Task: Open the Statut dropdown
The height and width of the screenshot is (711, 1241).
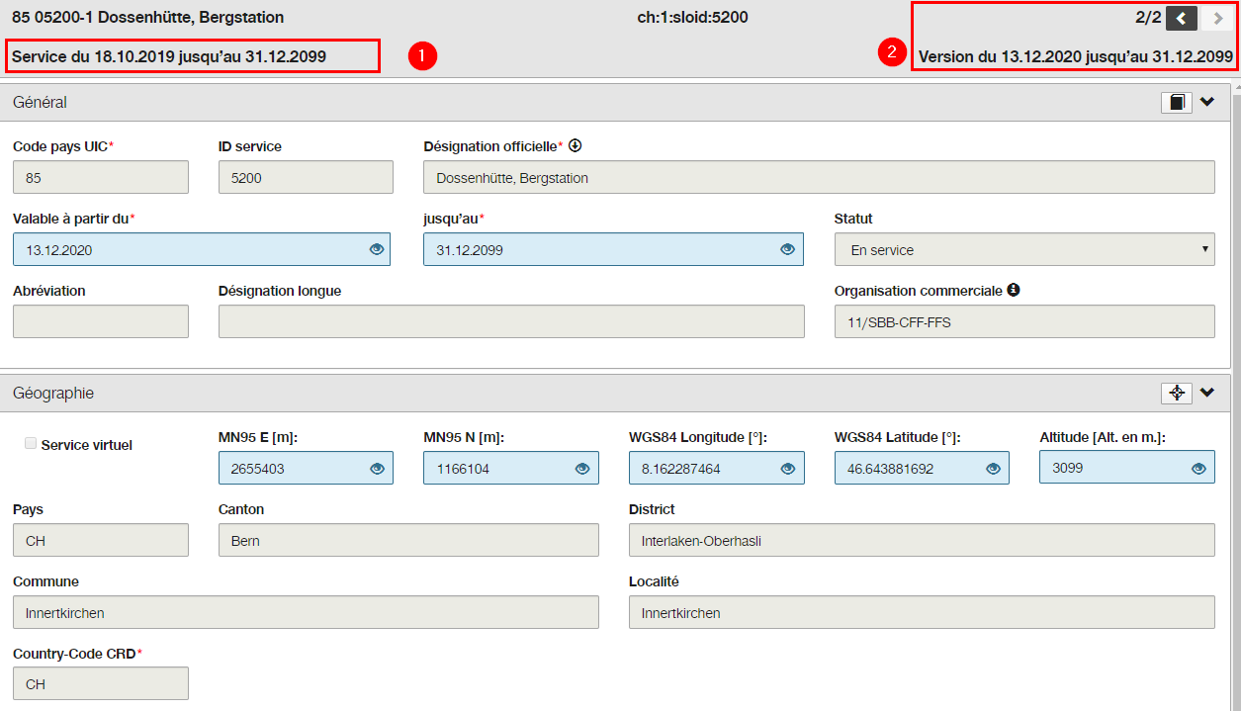Action: (x=1024, y=250)
